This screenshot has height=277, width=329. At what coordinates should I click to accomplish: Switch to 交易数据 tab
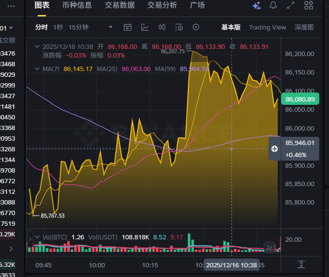pos(120,5)
